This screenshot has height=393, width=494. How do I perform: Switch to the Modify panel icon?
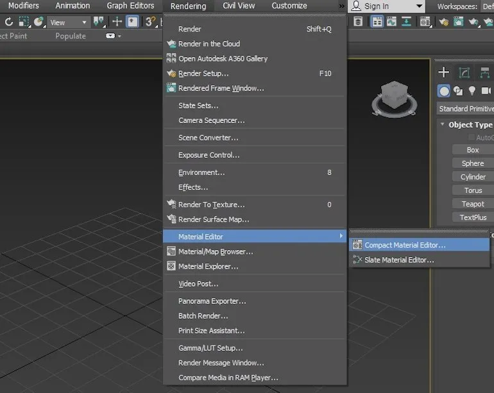click(x=464, y=72)
